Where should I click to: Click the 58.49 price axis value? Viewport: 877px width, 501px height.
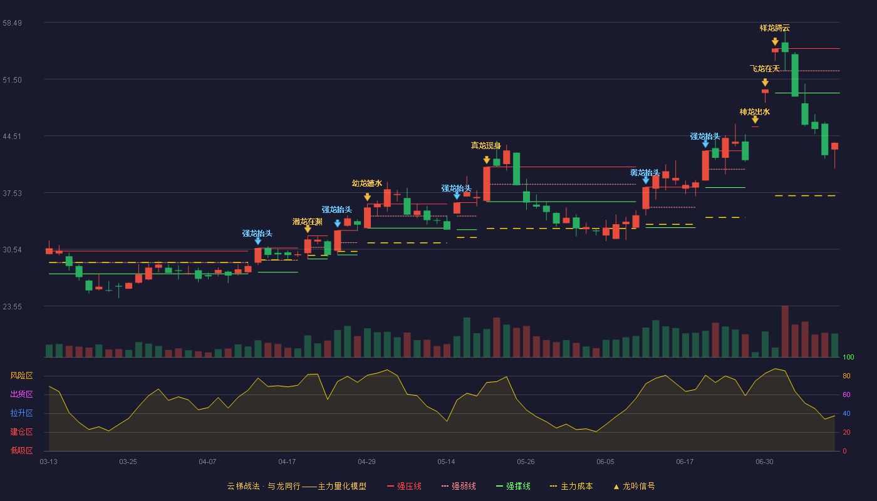(x=13, y=23)
